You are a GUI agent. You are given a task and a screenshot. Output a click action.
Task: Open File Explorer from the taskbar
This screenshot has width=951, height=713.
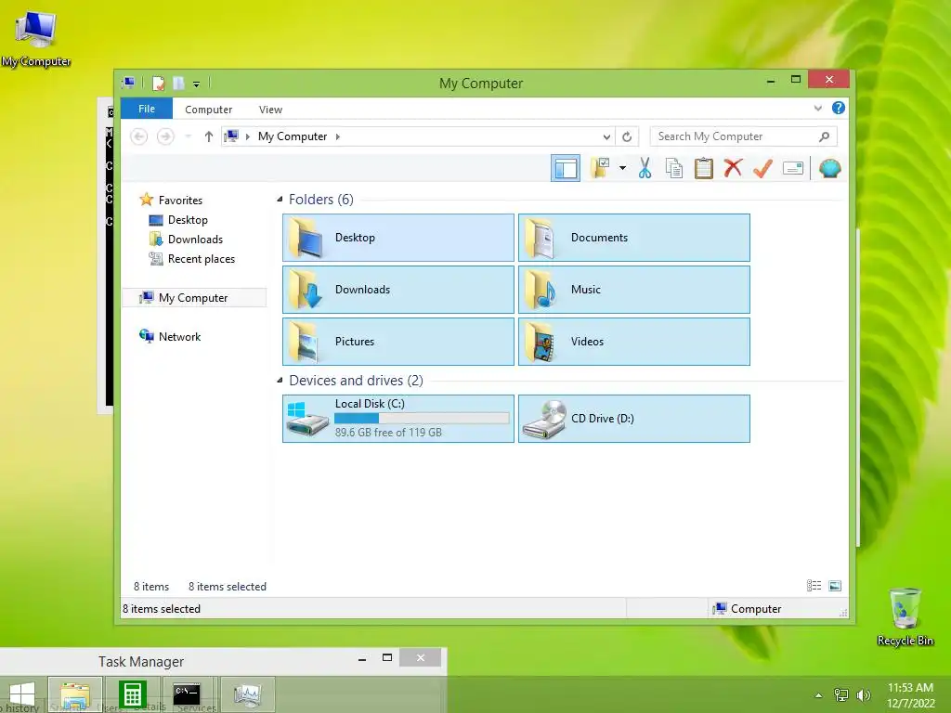coord(74,695)
